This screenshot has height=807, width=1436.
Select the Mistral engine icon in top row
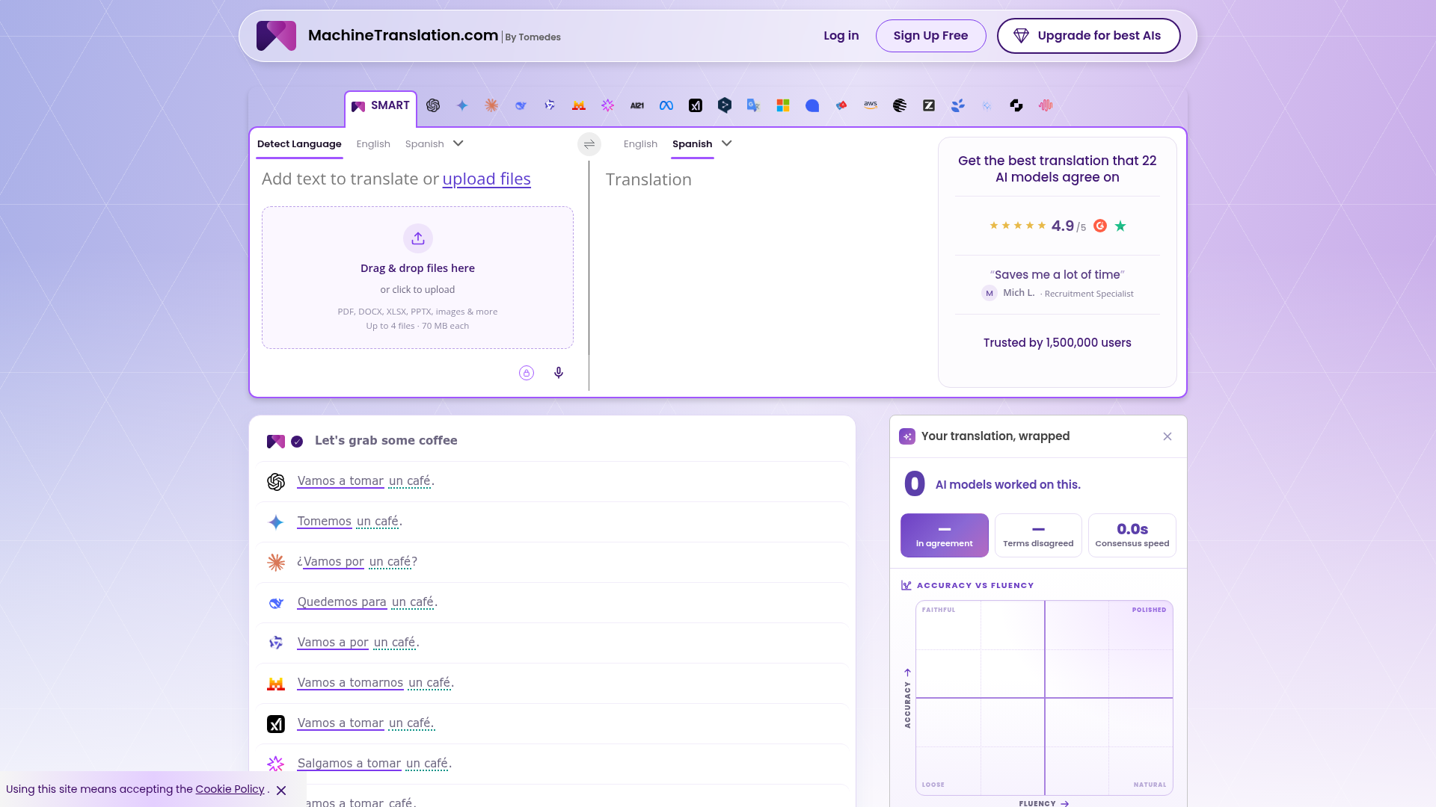[x=579, y=105]
